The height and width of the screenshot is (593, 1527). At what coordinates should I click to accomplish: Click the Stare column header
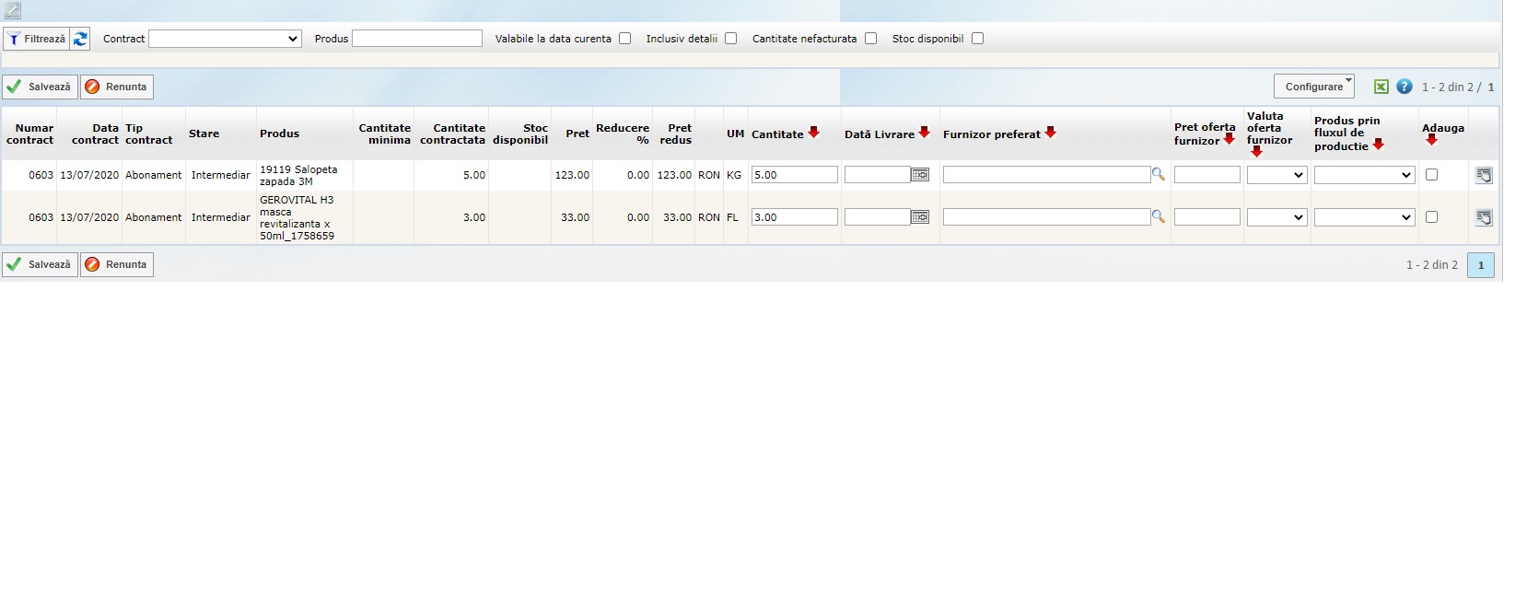(204, 134)
